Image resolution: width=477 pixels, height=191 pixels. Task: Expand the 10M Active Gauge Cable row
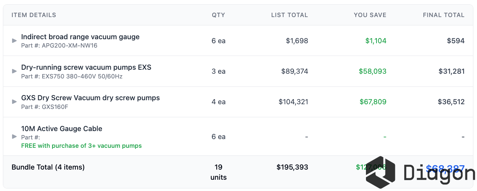[15, 137]
